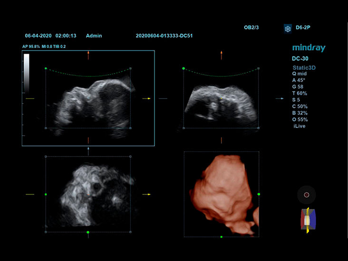Select the 3D rendered fetal face view

coord(222,194)
